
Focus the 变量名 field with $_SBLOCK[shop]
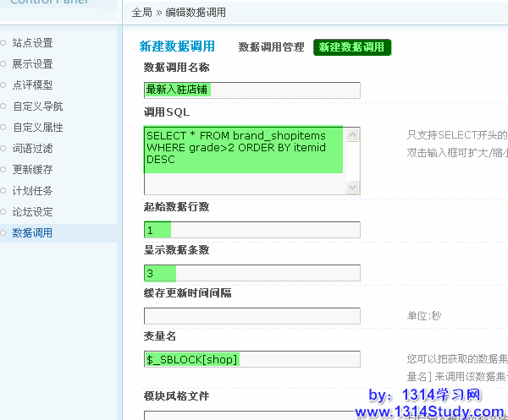point(251,359)
